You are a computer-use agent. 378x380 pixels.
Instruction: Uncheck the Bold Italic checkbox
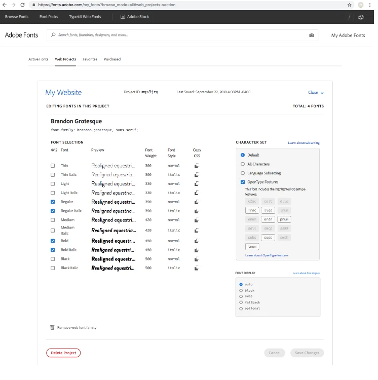(x=53, y=250)
